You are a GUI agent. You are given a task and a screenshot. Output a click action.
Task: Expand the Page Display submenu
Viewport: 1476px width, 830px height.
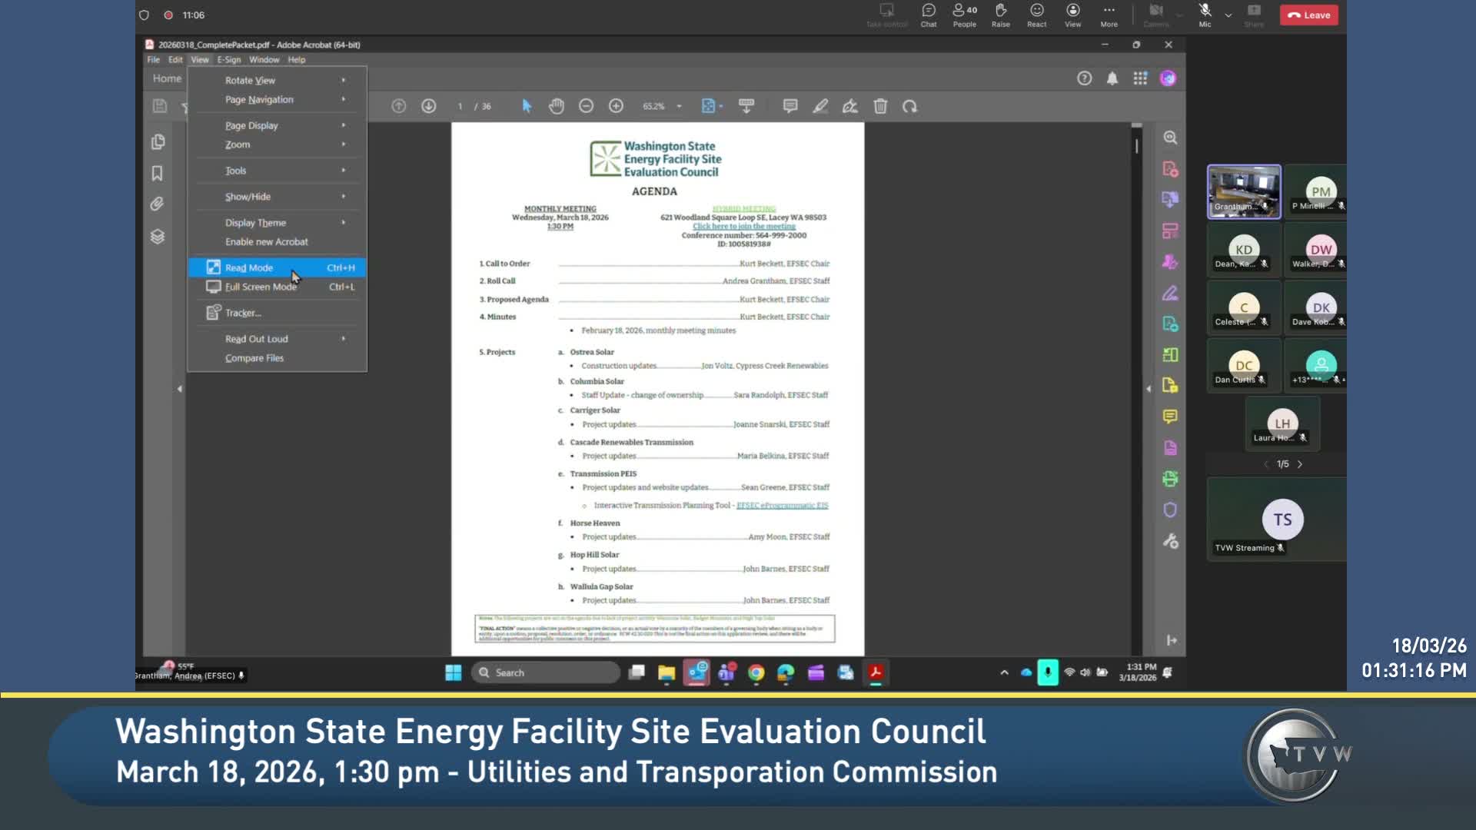pyautogui.click(x=250, y=125)
